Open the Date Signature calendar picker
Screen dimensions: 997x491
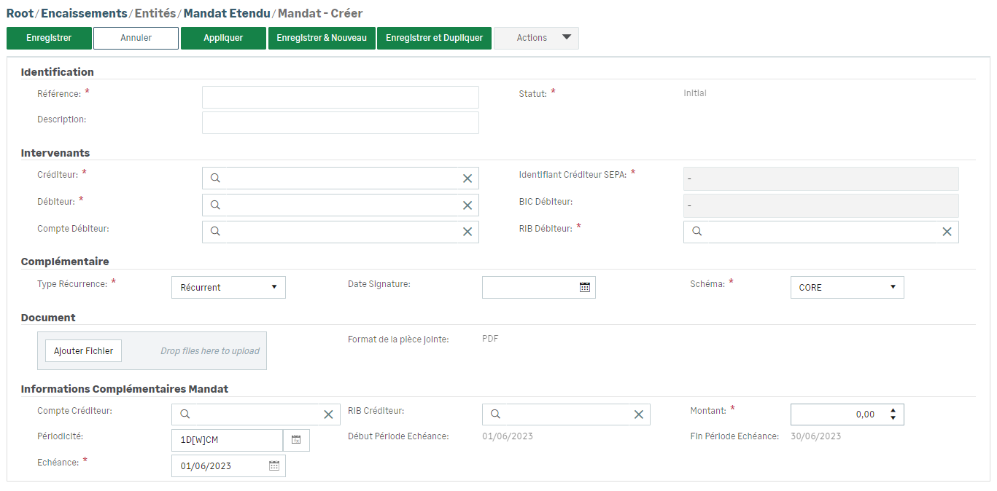[584, 288]
